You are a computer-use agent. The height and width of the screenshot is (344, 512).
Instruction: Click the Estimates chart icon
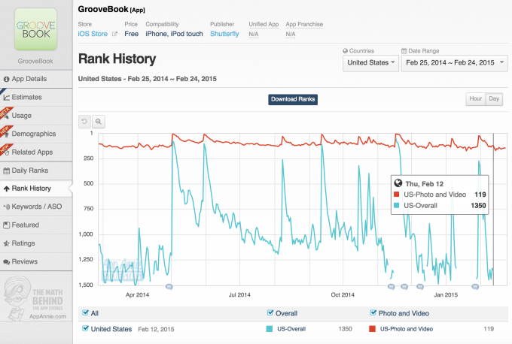pyautogui.click(x=6, y=98)
